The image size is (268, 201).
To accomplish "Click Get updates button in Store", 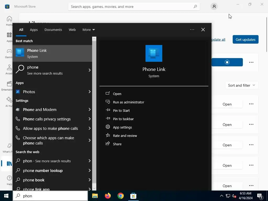I will point(245,40).
